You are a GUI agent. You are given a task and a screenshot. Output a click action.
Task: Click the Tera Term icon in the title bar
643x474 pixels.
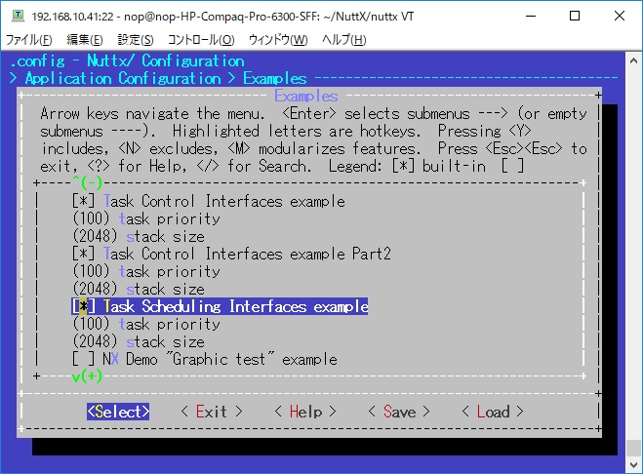click(x=18, y=16)
